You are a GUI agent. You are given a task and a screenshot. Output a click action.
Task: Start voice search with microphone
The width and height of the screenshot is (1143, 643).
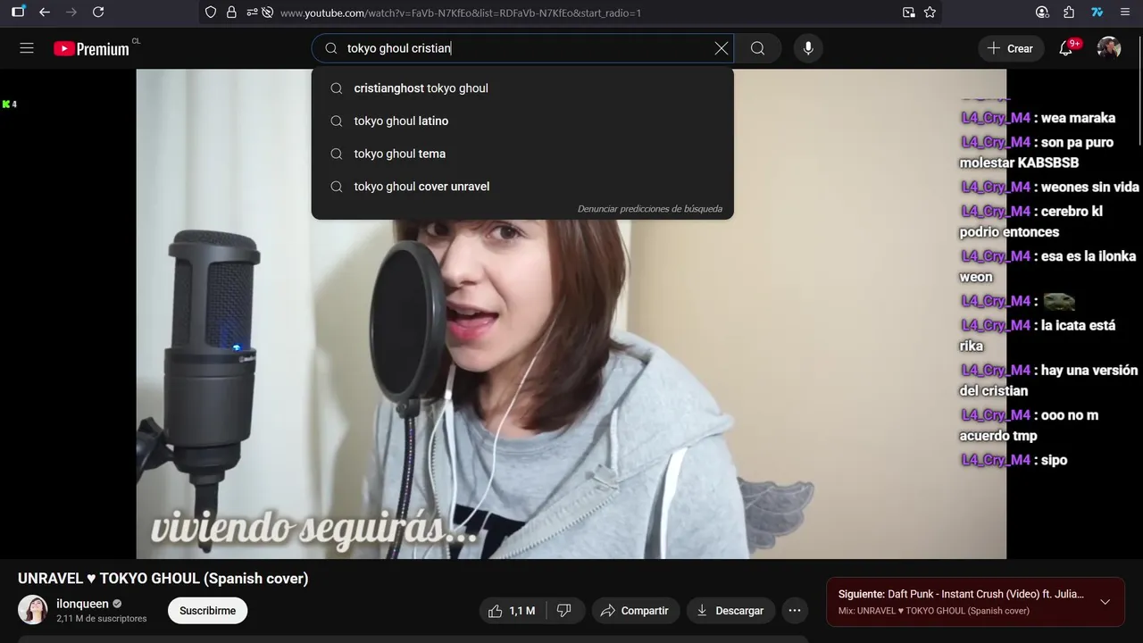coord(808,48)
